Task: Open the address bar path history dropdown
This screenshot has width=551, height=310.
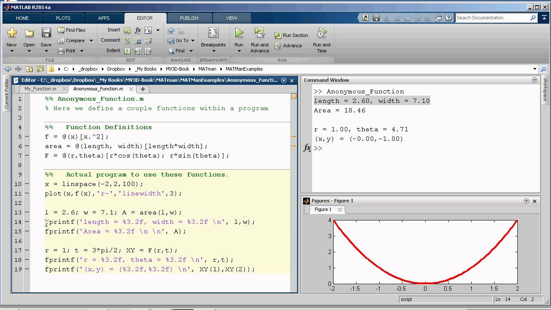Action: click(535, 69)
